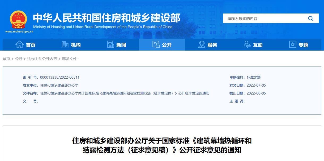Click the 索引号 label
324x161 pixels.
coord(31,77)
